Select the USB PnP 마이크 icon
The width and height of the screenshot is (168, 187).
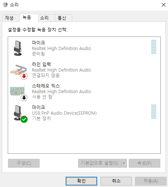tap(20, 114)
